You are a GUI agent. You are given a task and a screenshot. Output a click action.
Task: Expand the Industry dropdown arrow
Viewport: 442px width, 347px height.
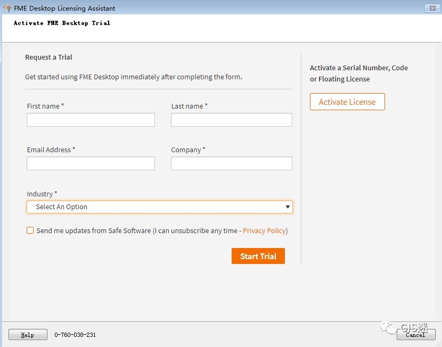288,207
